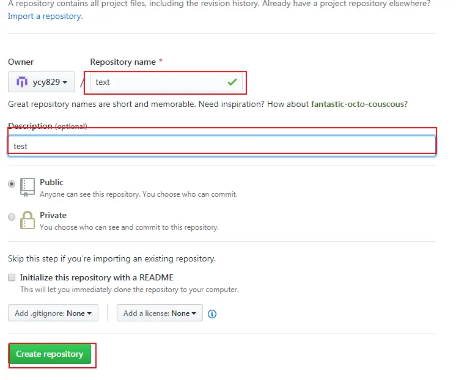Click the Repository name field label
This screenshot has width=456, height=380.
tap(124, 62)
